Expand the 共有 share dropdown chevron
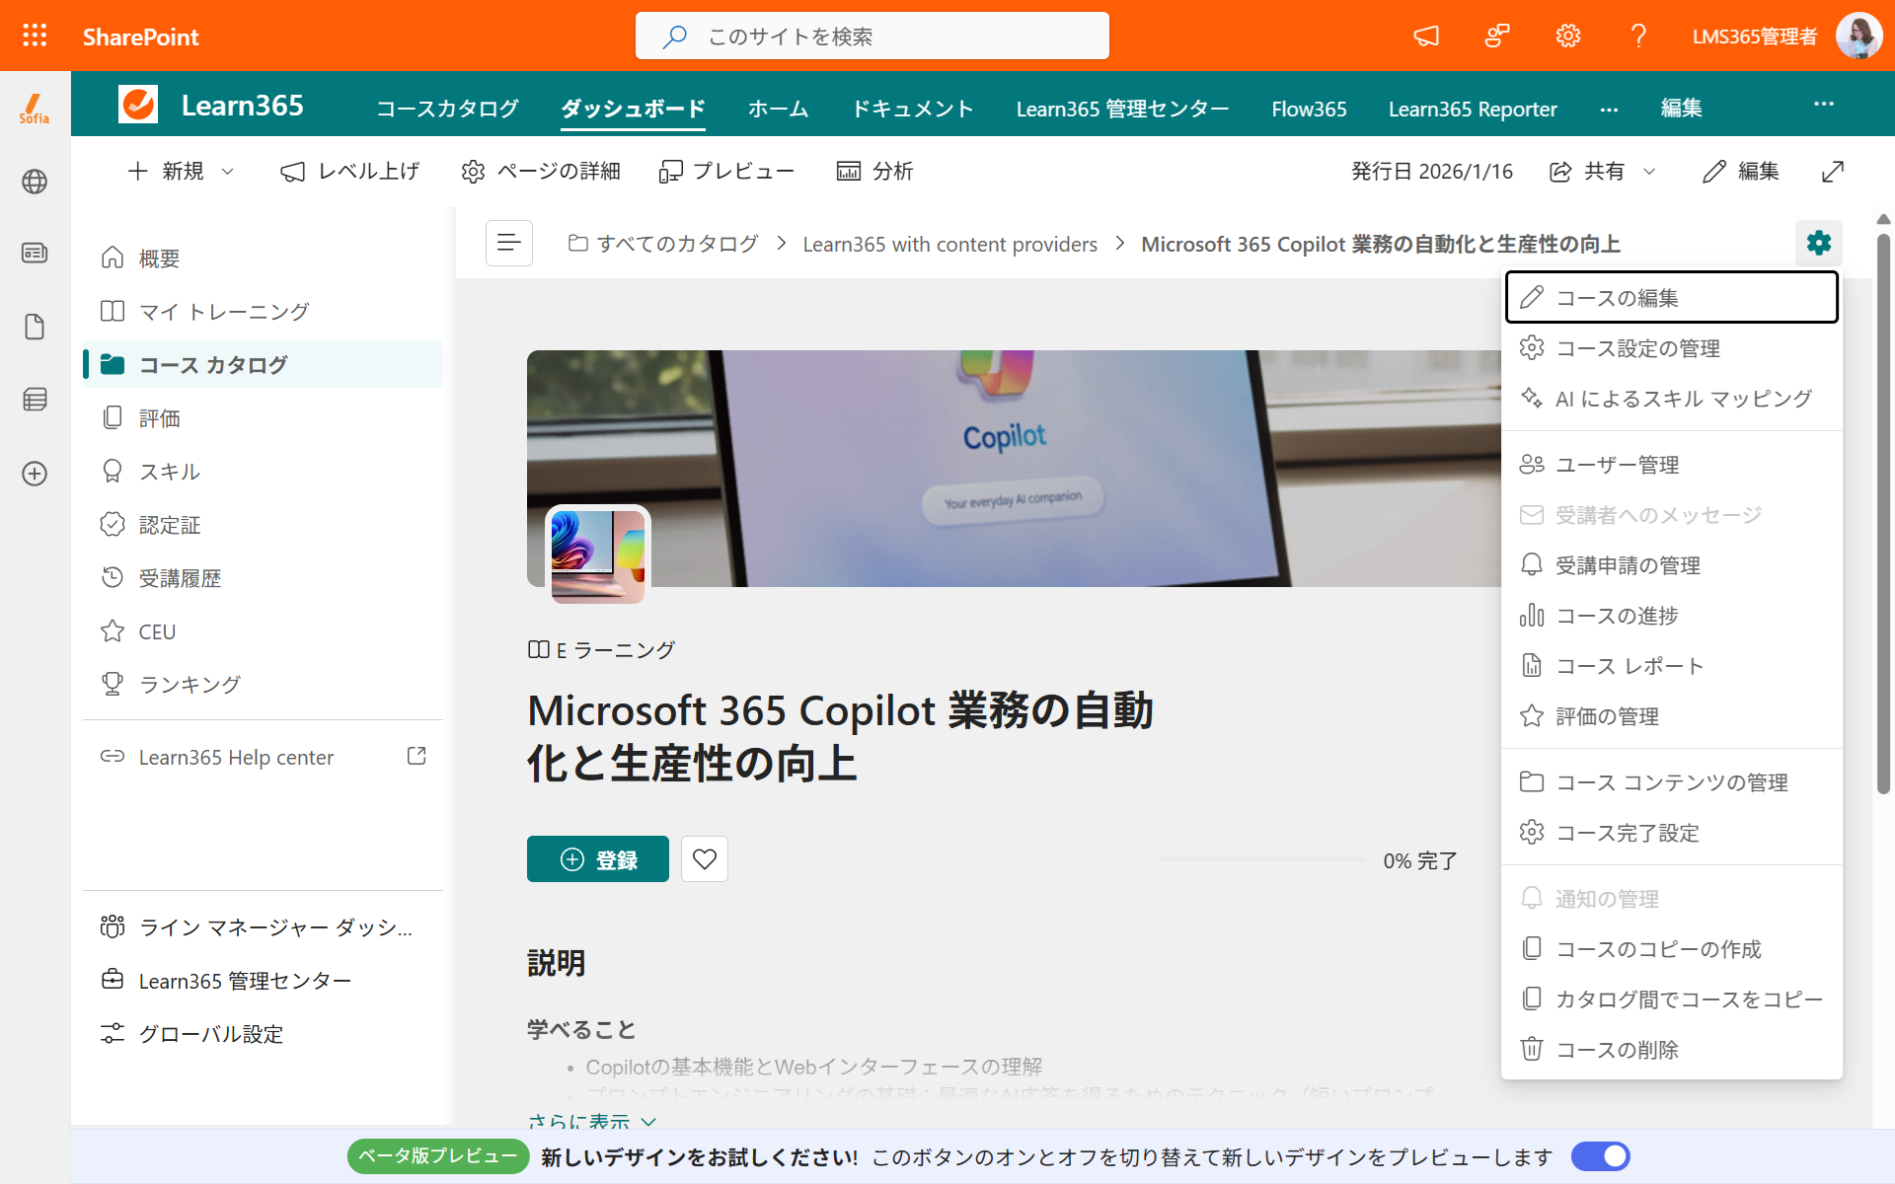Screen dimensions: 1895x1184 pyautogui.click(x=1649, y=172)
